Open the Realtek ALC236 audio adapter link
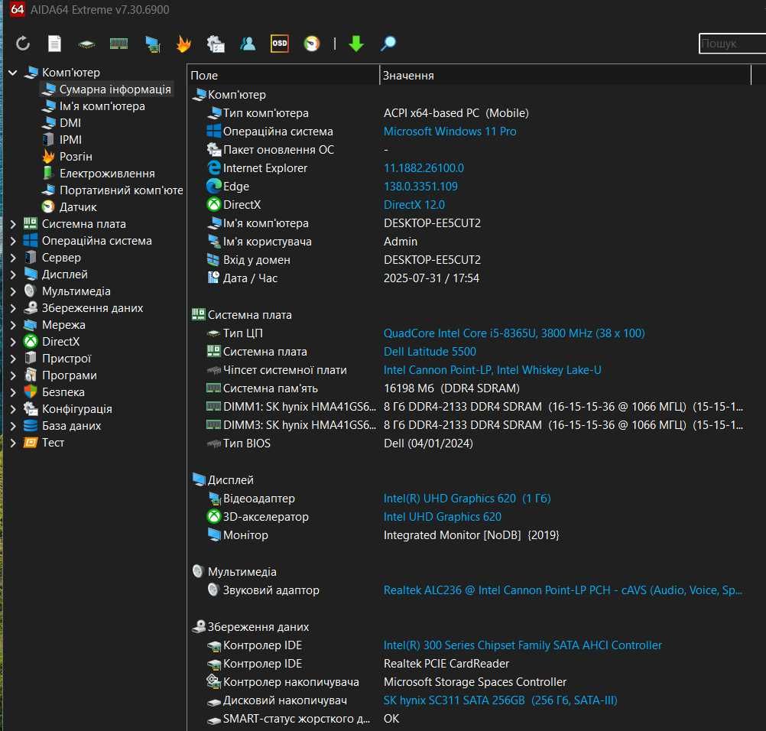 tap(563, 590)
